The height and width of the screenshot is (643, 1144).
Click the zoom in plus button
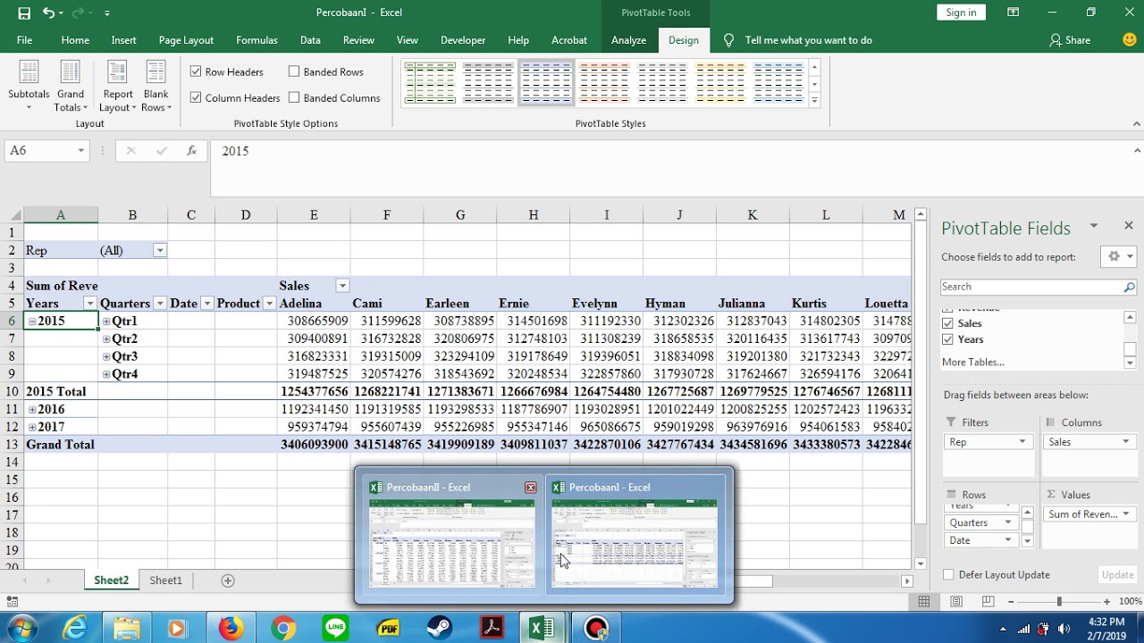coord(1106,602)
